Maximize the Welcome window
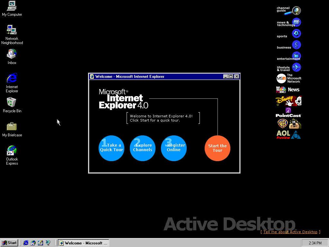The image size is (329, 247). coord(231,77)
